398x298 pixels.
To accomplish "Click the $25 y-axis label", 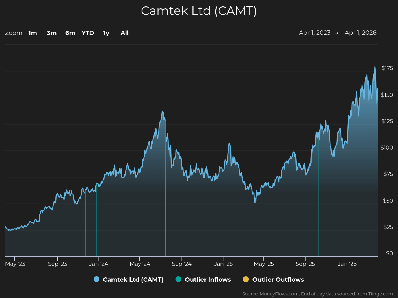I will click(388, 227).
